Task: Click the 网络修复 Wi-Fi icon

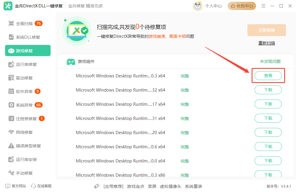Action: click(x=11, y=132)
